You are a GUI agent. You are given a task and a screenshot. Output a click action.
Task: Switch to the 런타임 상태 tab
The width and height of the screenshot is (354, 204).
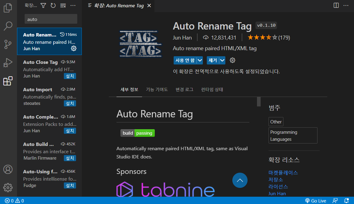coord(212,90)
